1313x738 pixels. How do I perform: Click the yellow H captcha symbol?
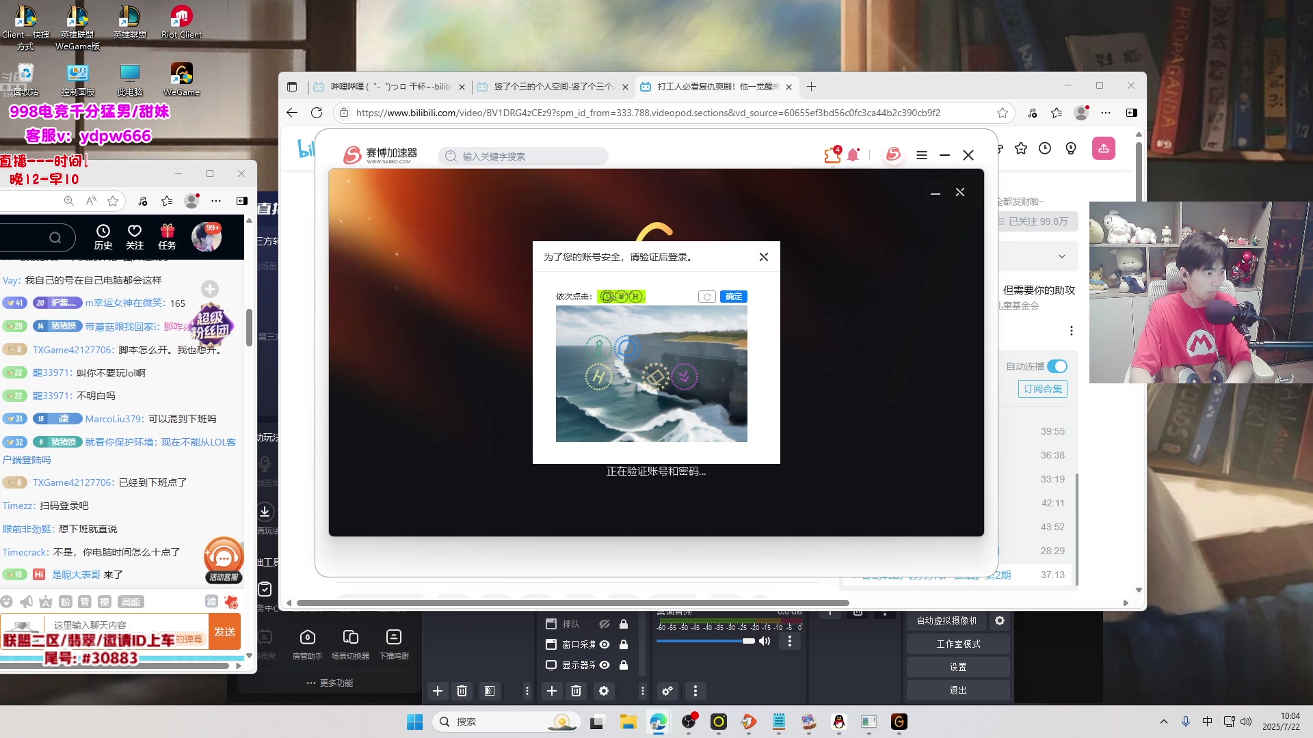[598, 377]
